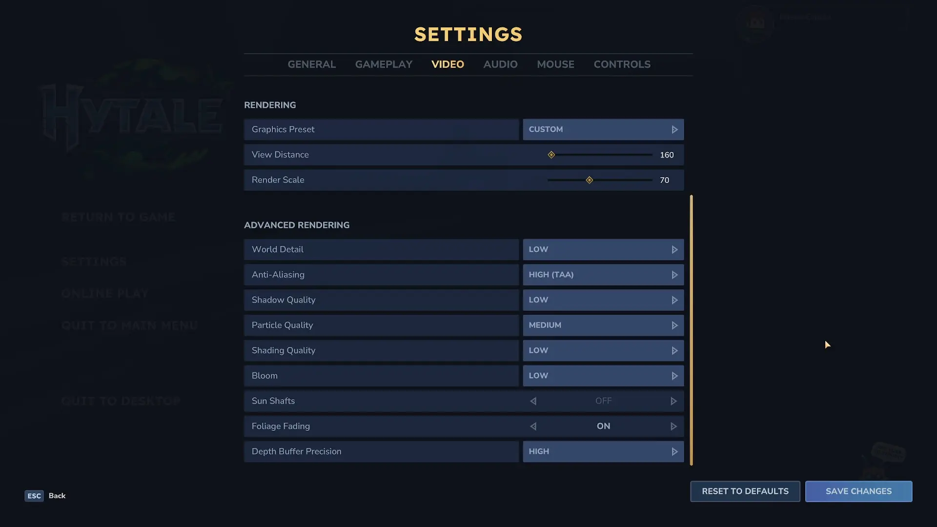Toggle the Foliage Fading ON value
The width and height of the screenshot is (937, 527).
tap(603, 426)
